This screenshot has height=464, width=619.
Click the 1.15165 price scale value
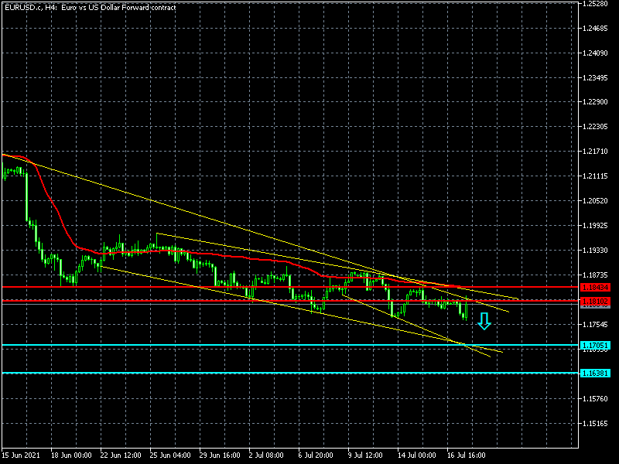[x=597, y=424]
